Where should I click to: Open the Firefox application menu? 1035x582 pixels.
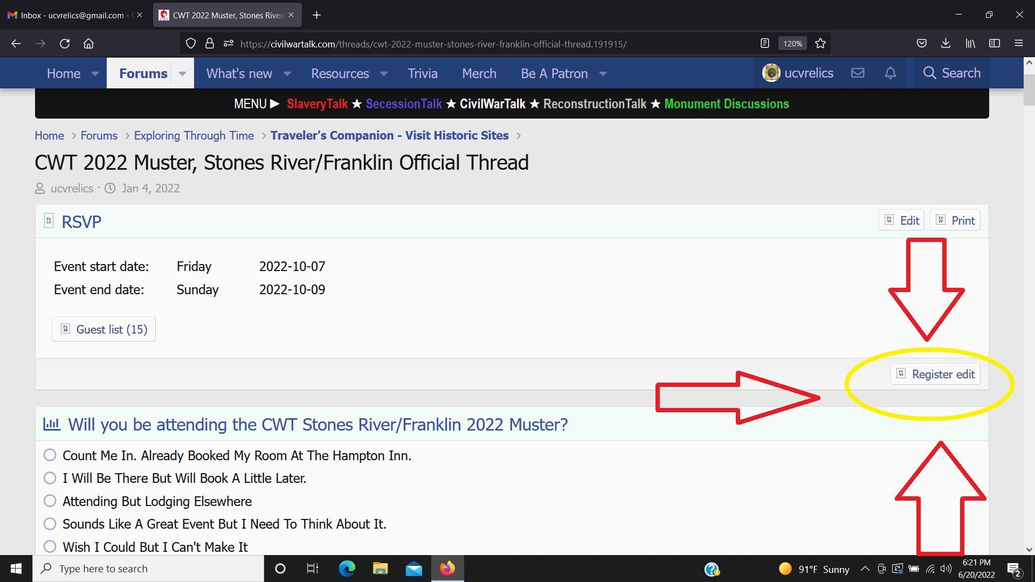click(1019, 44)
